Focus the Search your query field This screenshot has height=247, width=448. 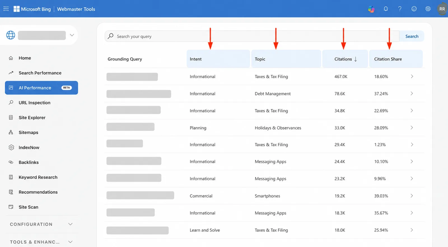[252, 36]
